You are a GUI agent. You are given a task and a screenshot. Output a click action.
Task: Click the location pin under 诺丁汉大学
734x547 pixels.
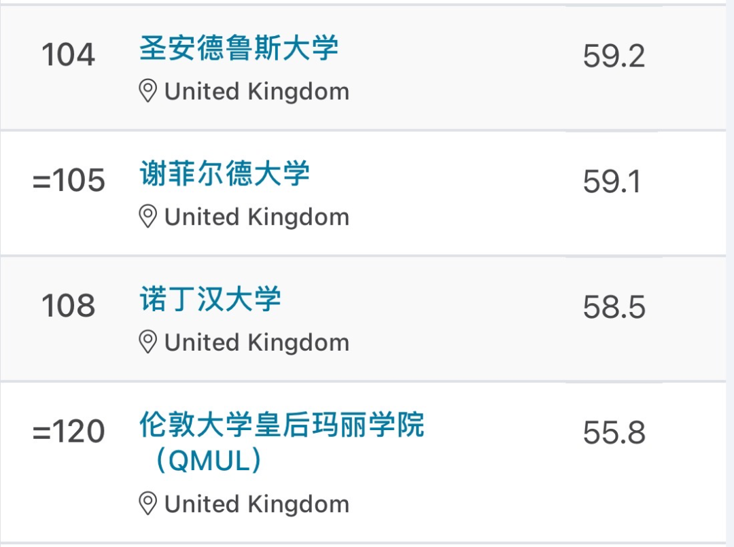[x=147, y=342]
